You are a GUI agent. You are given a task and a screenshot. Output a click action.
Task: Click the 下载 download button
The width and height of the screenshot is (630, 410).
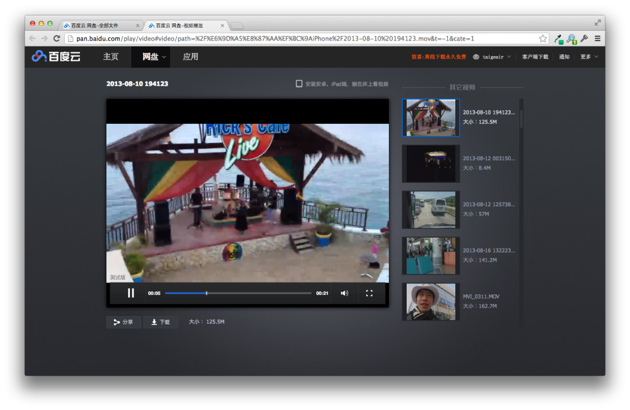(x=161, y=322)
